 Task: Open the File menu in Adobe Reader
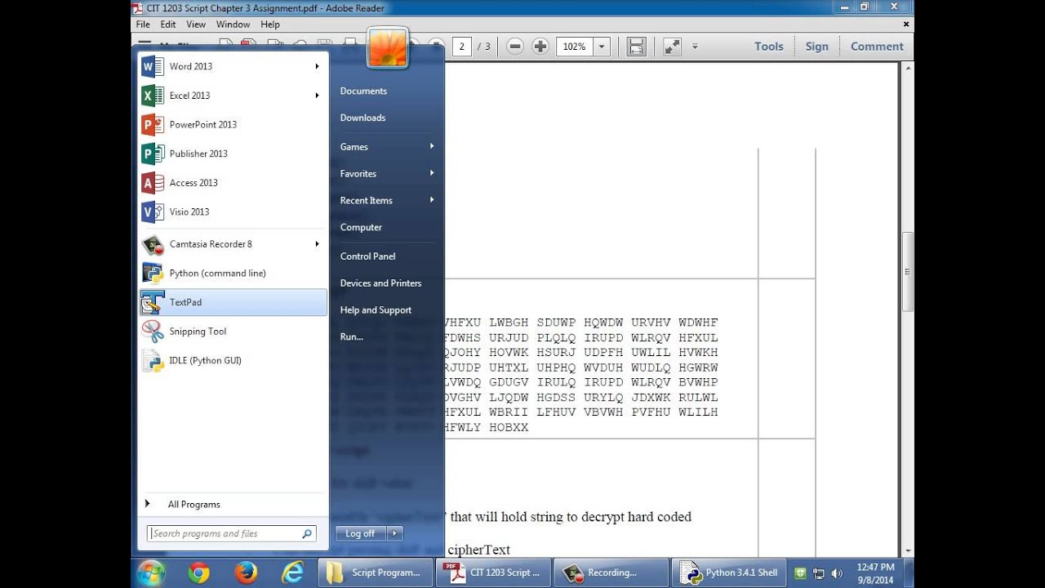[x=143, y=24]
